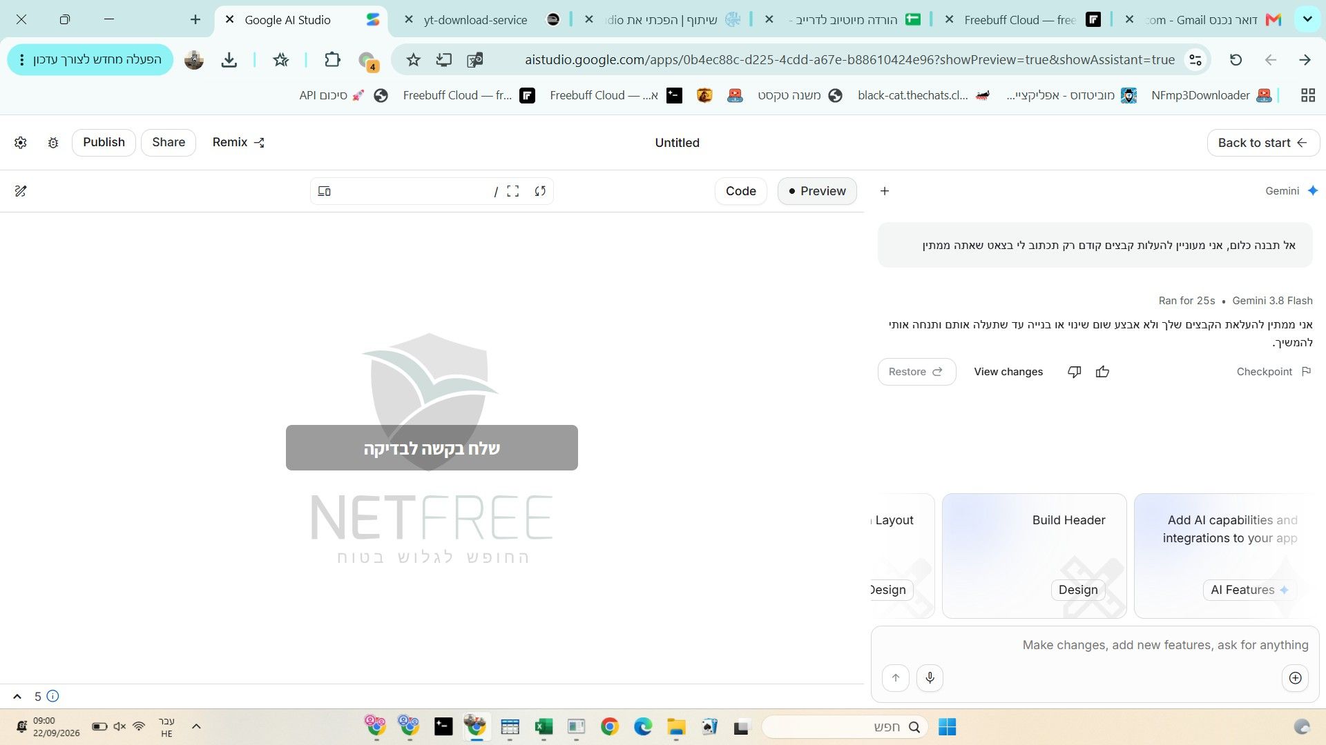Select the Build Header suggestion card
Screen dimensions: 1326x745
(1034, 556)
